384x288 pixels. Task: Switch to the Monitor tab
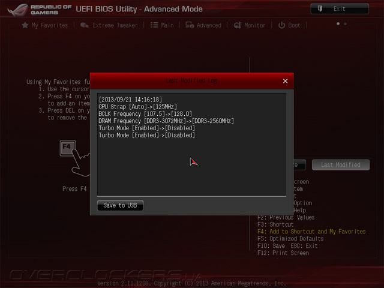pos(250,25)
